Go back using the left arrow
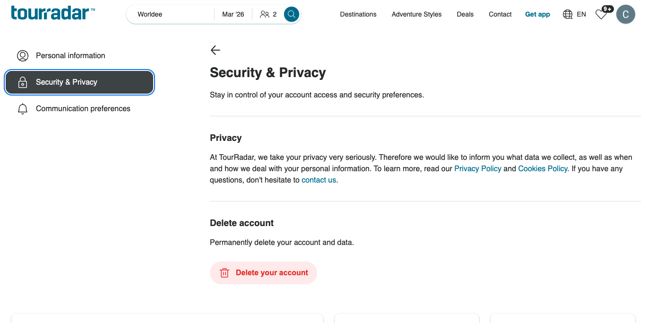 coord(216,50)
